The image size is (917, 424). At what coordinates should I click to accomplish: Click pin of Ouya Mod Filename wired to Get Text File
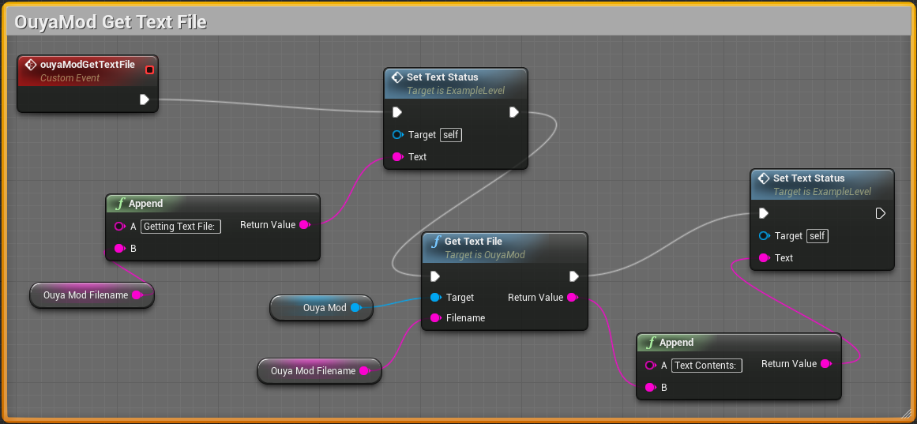[364, 371]
